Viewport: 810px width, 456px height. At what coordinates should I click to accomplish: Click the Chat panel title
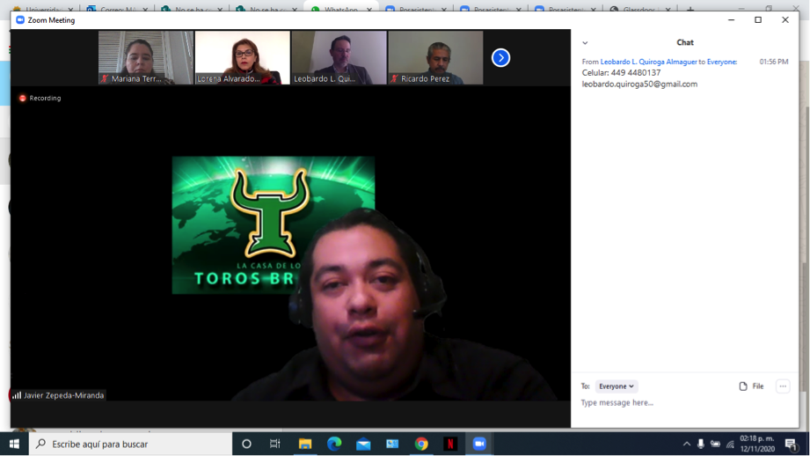(685, 42)
